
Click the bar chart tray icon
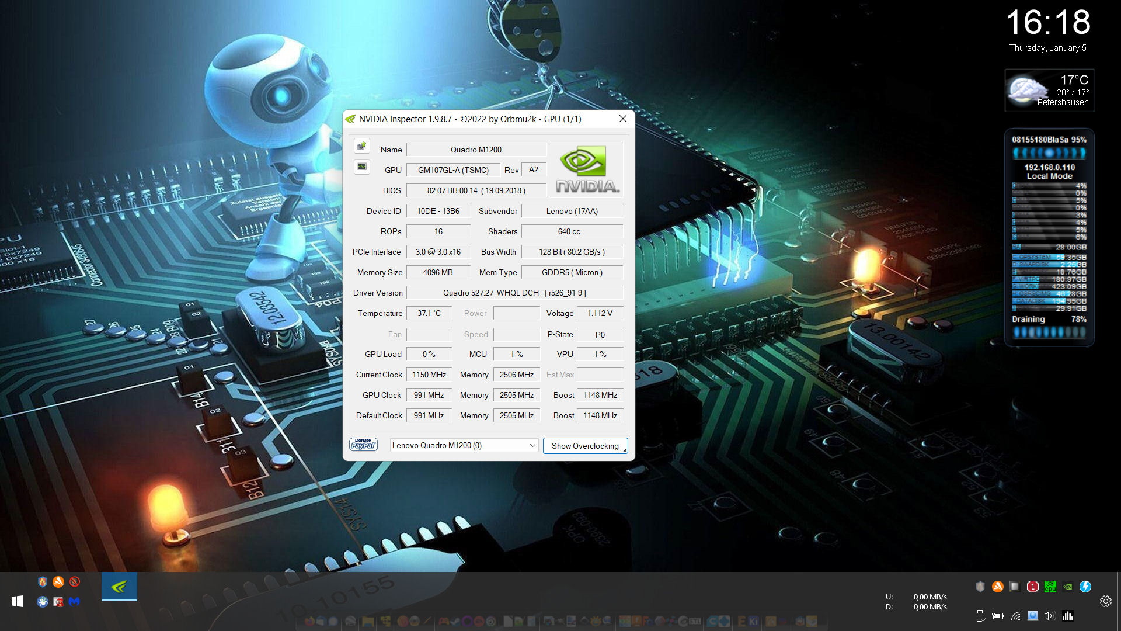click(1068, 616)
